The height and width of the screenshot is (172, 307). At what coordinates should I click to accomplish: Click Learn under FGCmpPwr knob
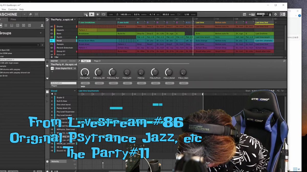click(85, 83)
